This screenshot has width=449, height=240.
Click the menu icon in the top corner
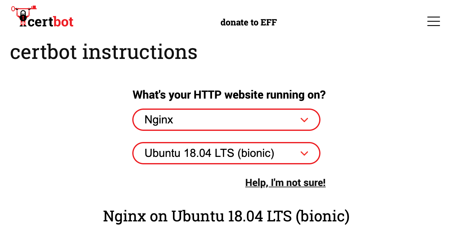(433, 21)
